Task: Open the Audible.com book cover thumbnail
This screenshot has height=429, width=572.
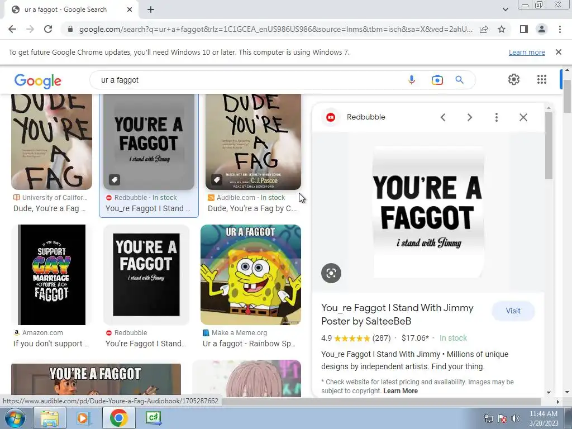Action: pyautogui.click(x=253, y=141)
